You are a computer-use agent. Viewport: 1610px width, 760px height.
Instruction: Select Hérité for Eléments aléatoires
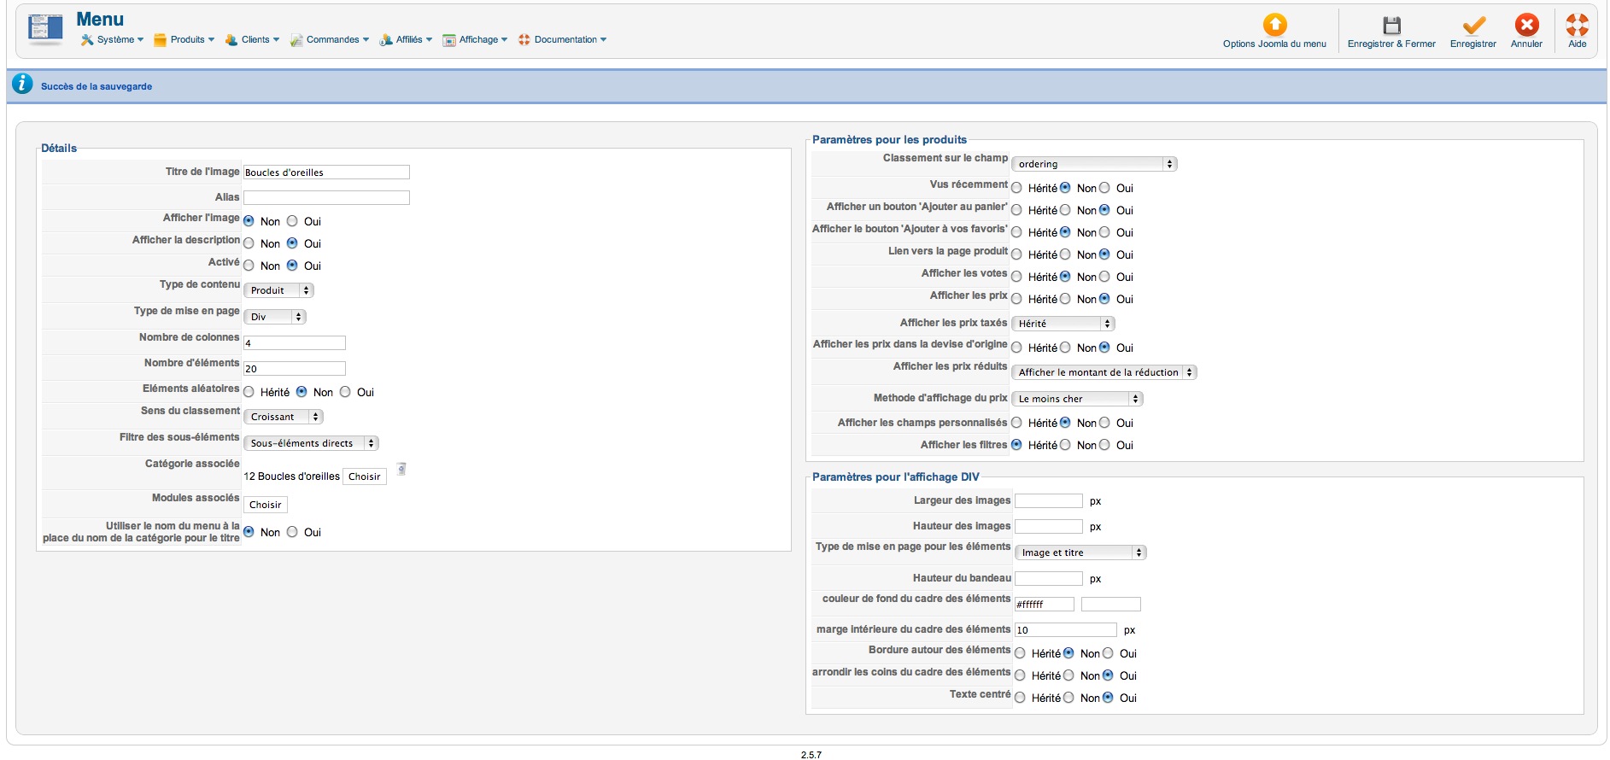tap(249, 392)
